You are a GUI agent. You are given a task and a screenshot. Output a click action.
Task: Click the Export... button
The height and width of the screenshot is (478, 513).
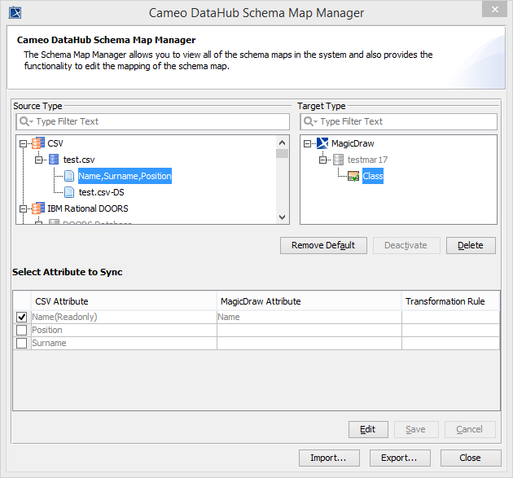pyautogui.click(x=400, y=458)
